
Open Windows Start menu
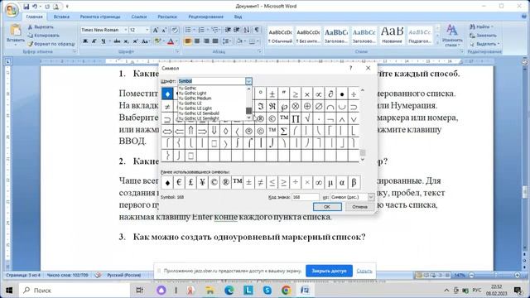pos(9,291)
